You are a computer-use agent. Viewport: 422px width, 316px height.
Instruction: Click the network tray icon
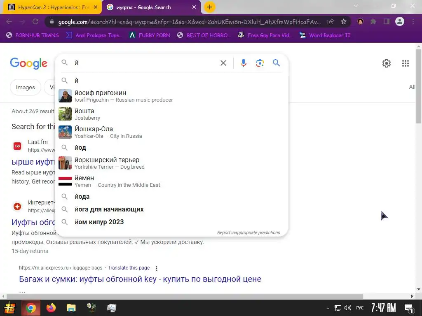point(338,308)
